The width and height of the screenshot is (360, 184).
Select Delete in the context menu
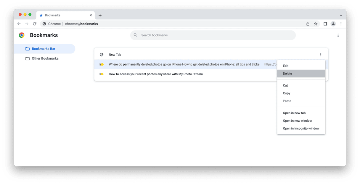click(x=301, y=74)
